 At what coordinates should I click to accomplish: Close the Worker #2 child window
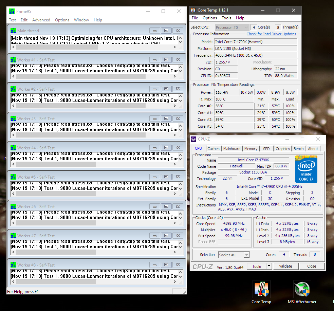coord(178,89)
